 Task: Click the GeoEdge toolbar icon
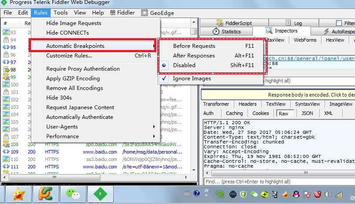click(144, 13)
